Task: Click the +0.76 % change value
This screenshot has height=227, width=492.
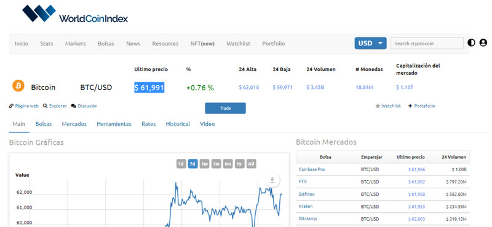Action: 200,88
